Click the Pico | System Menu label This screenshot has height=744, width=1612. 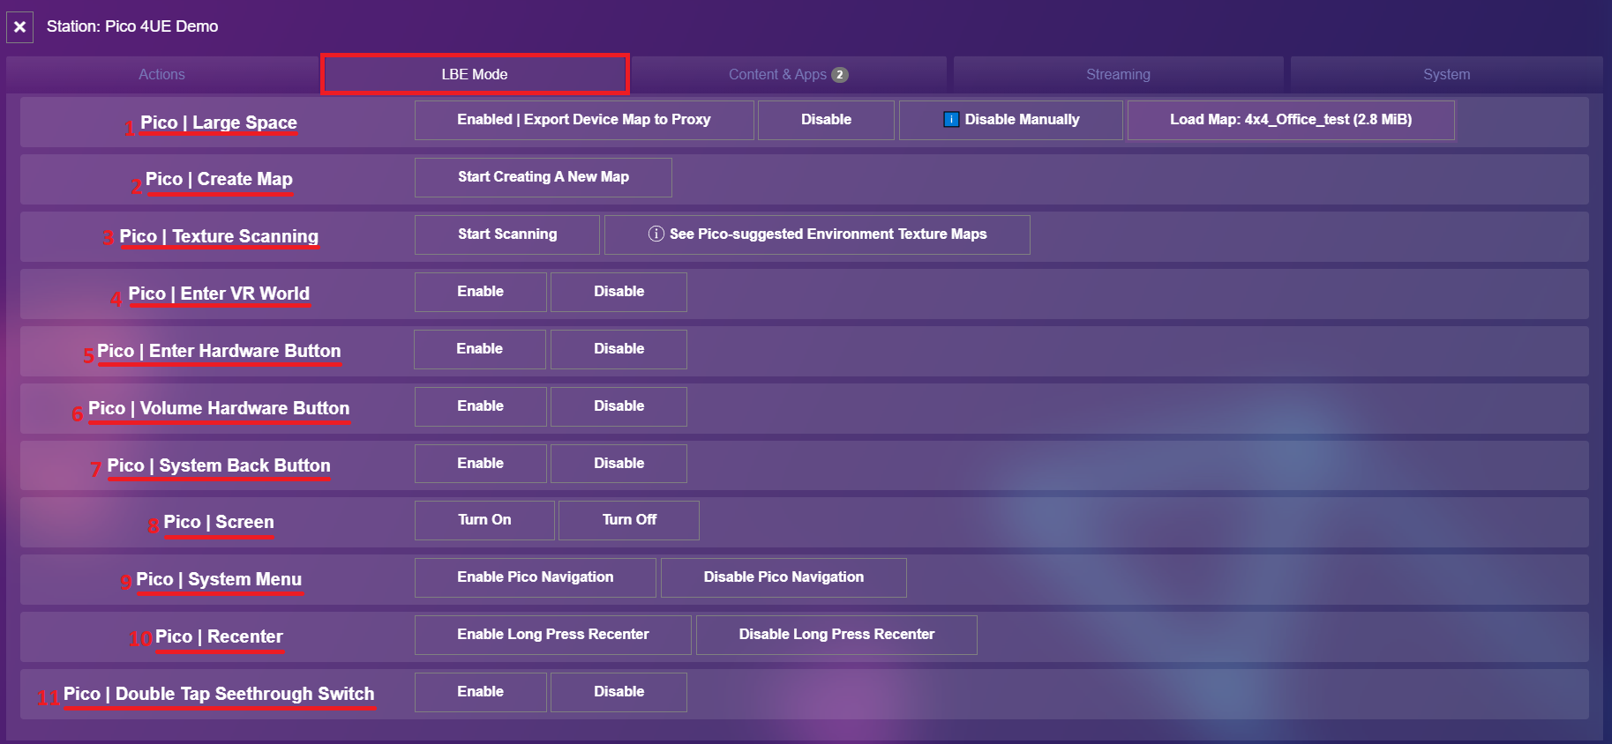(x=219, y=579)
